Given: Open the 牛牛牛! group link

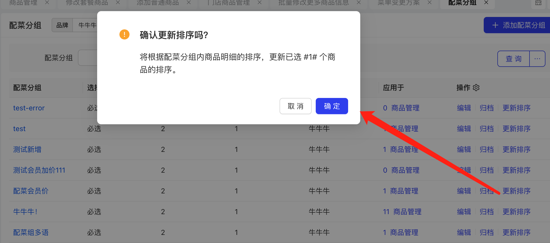Looking at the screenshot, I should pyautogui.click(x=25, y=212).
